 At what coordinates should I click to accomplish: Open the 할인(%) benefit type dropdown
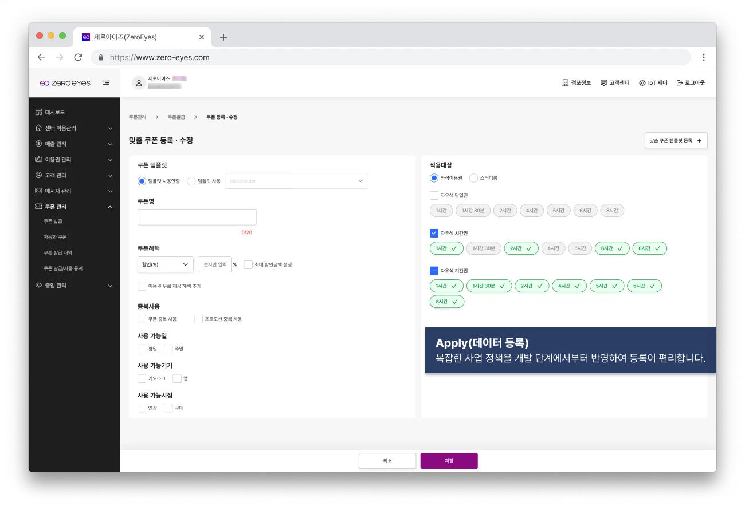coord(165,264)
